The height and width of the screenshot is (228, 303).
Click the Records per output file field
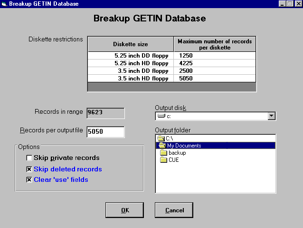[x=106, y=132]
